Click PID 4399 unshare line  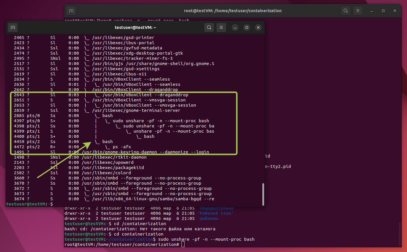coord(114,131)
